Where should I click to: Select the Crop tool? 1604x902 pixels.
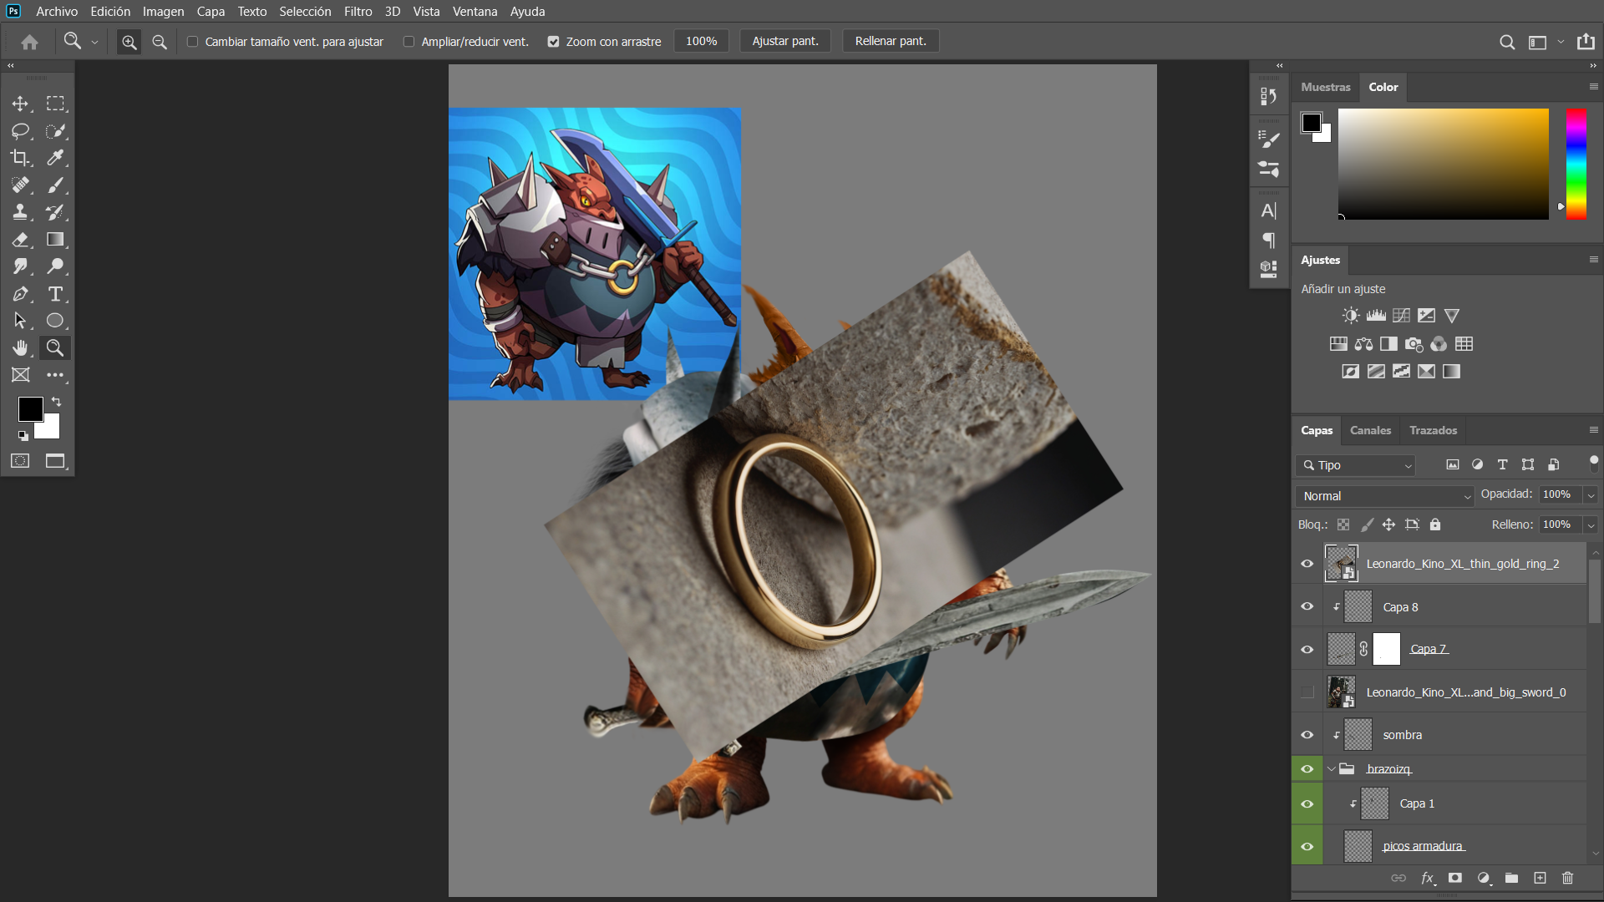20,158
